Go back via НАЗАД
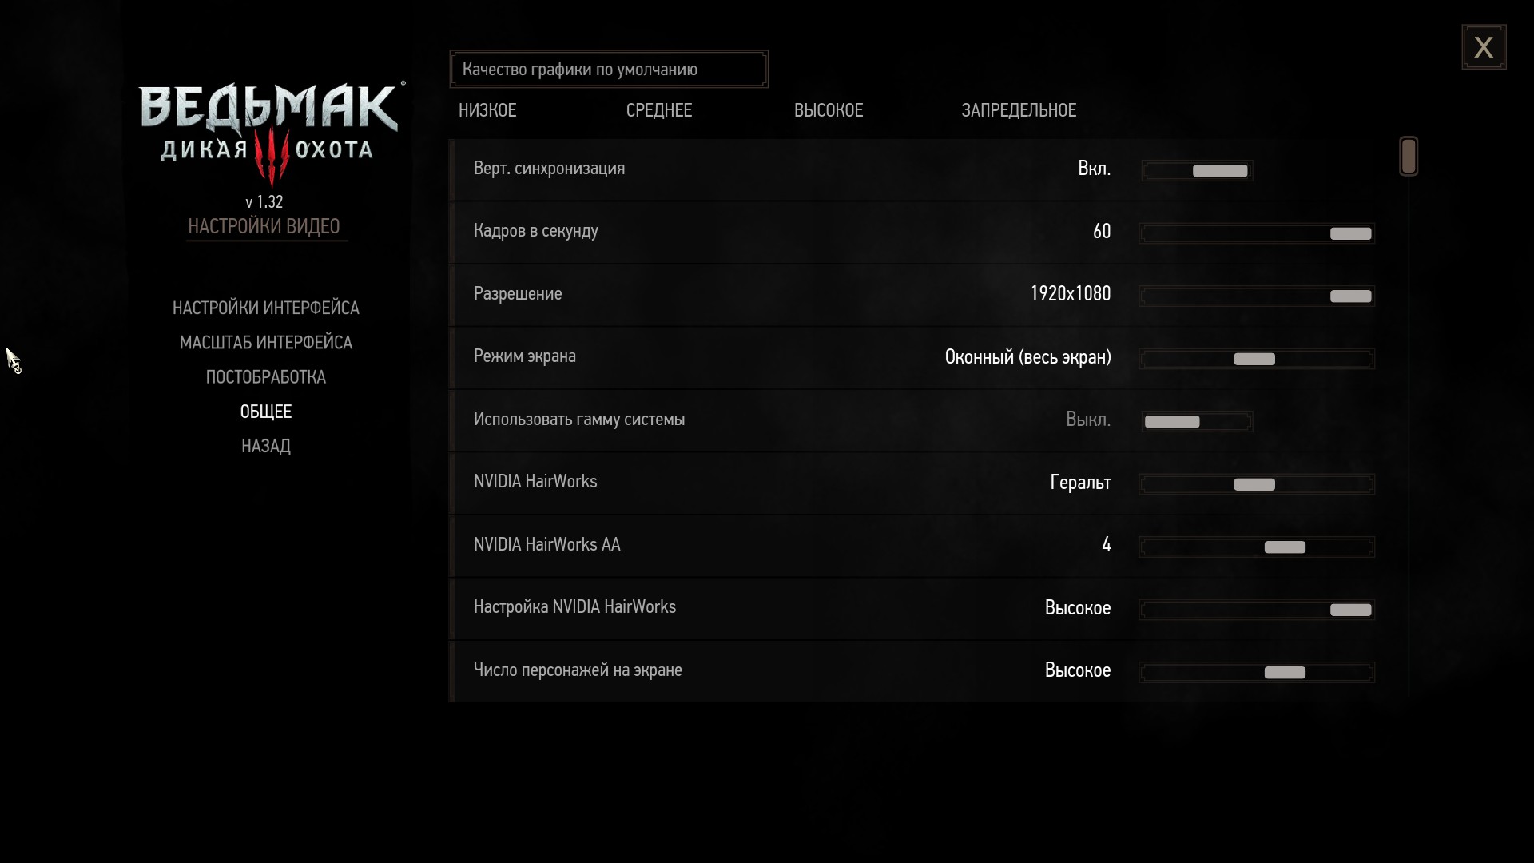 (x=266, y=446)
